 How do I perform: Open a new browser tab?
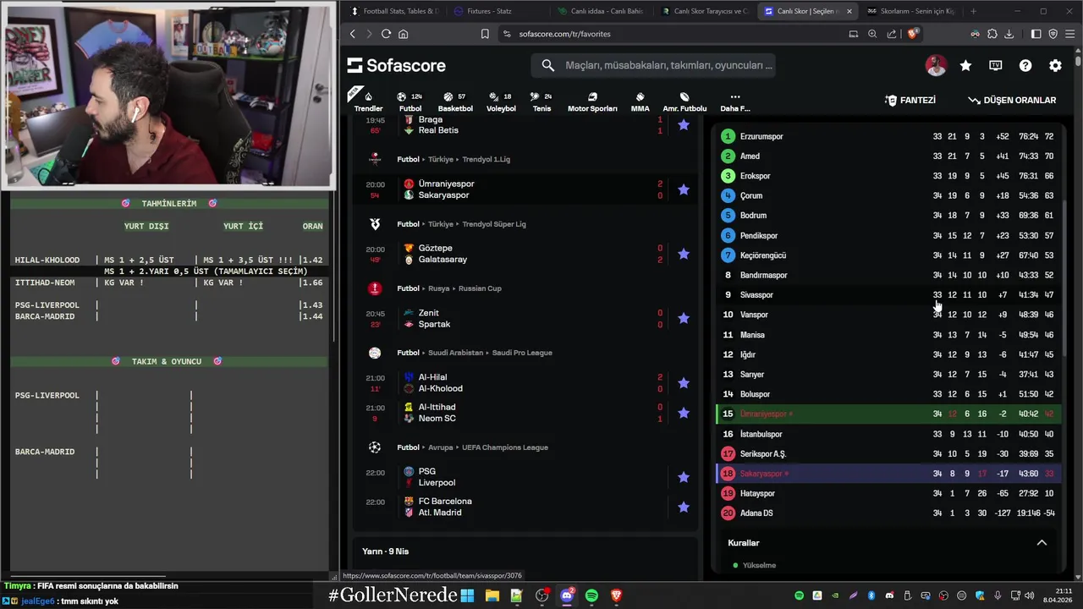pyautogui.click(x=973, y=11)
